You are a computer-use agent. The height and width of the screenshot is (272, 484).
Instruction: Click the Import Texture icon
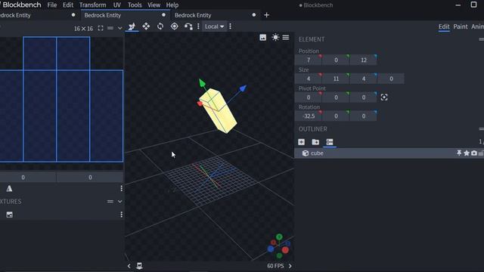[10, 215]
